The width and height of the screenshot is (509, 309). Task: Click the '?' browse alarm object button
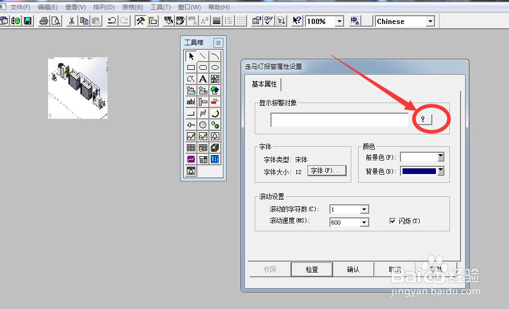tap(423, 119)
